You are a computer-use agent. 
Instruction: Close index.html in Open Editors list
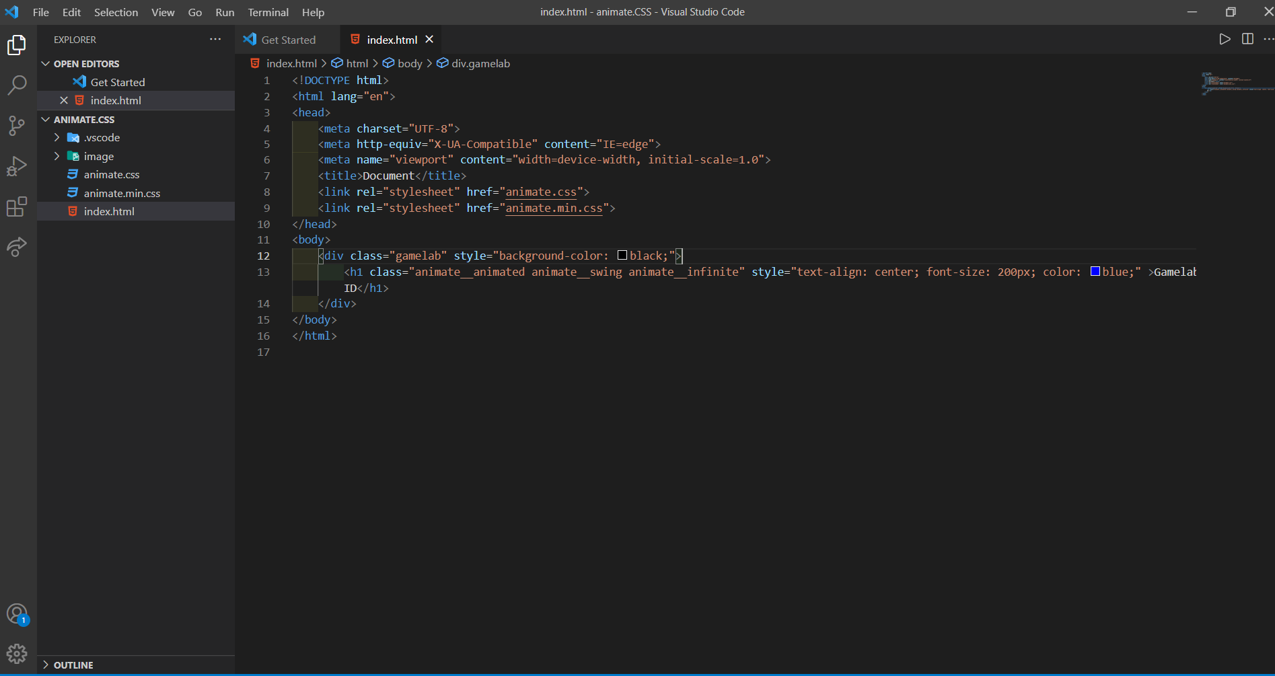(64, 100)
